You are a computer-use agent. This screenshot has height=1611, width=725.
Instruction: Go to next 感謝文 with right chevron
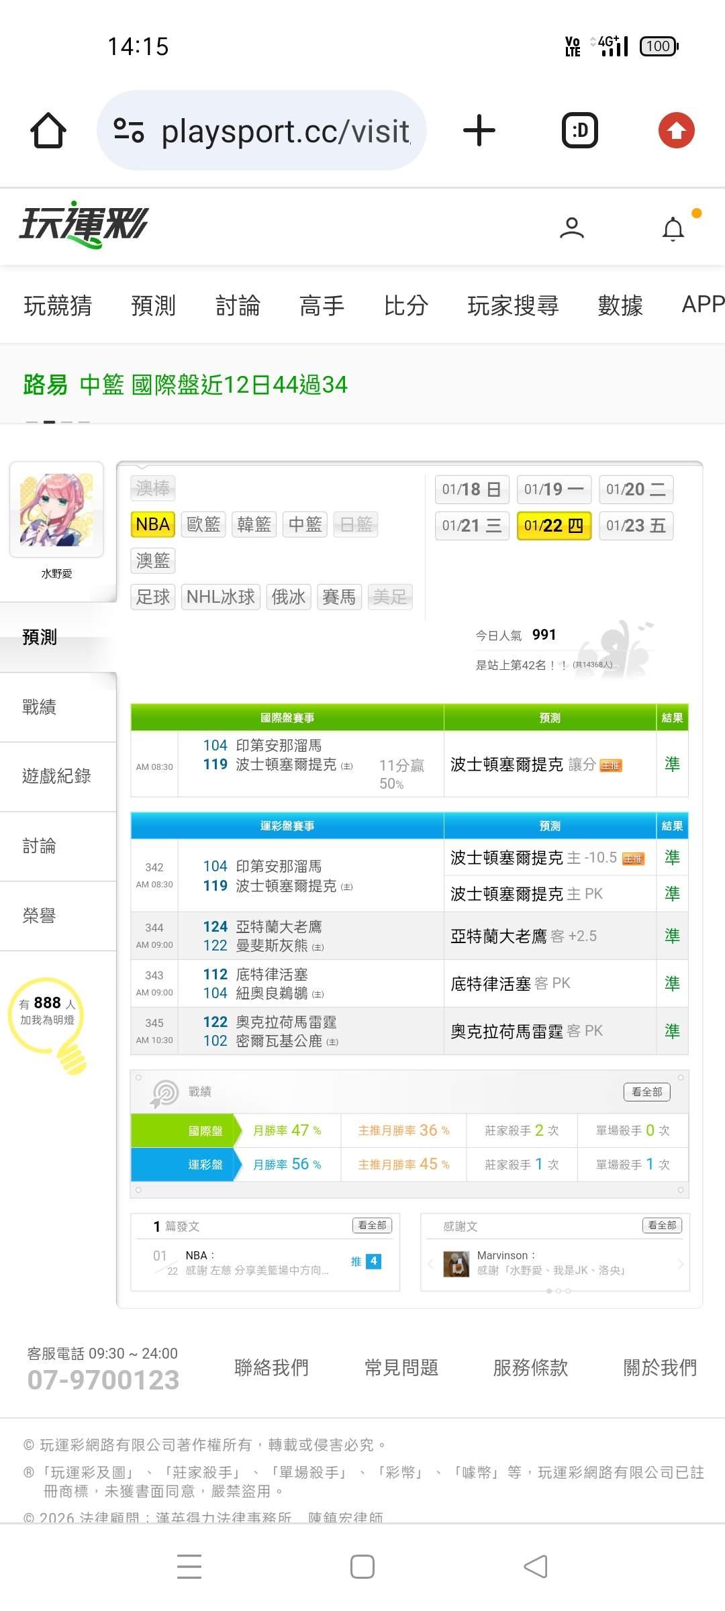coord(681,1264)
